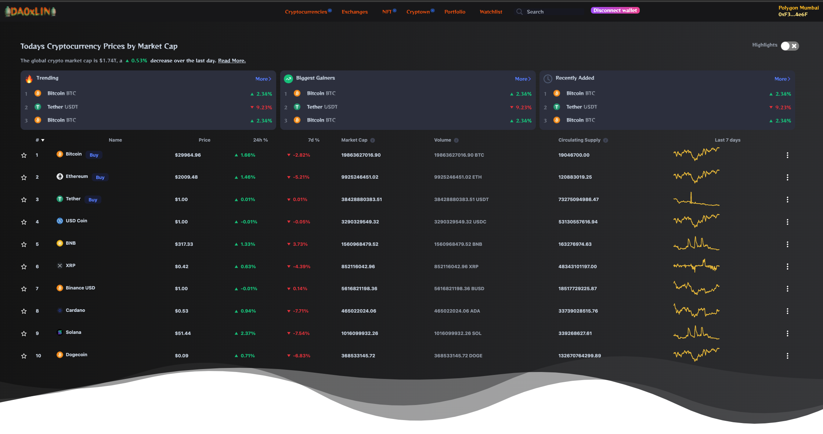Image resolution: width=823 pixels, height=434 pixels.
Task: Click the Bitcoin coin icon in table
Action: [60, 154]
